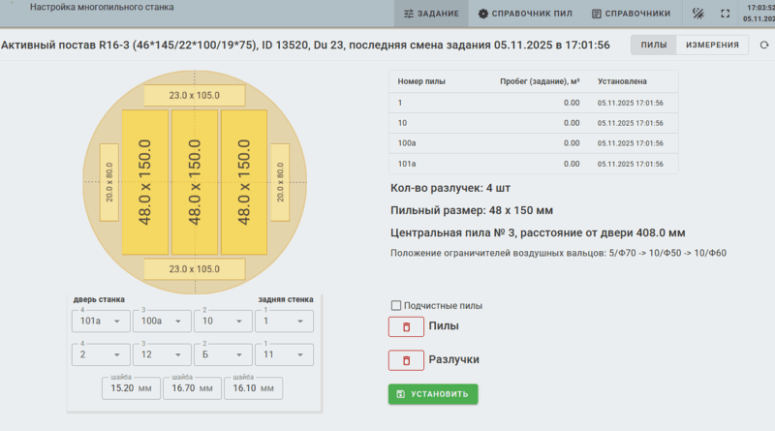Click the Задание sliders icon
This screenshot has height=431, width=775.
(x=409, y=14)
